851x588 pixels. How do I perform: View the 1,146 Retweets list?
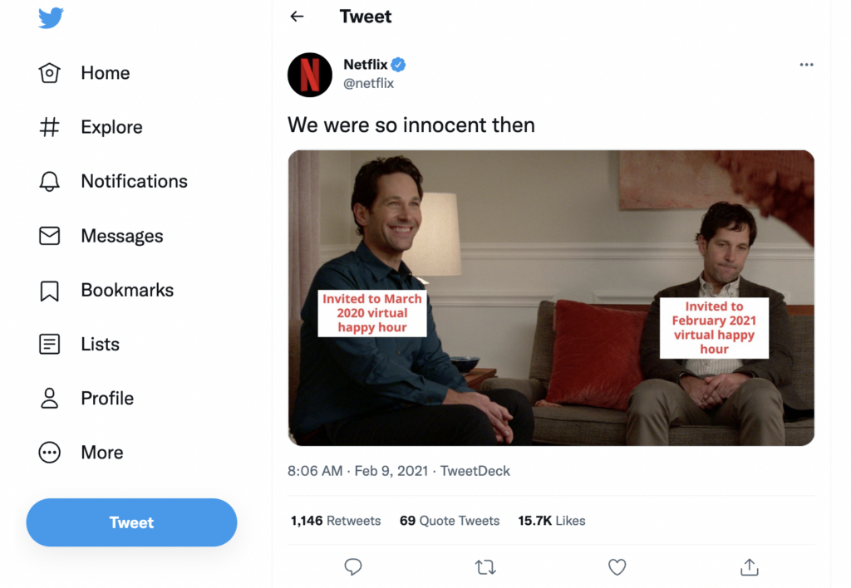point(336,521)
